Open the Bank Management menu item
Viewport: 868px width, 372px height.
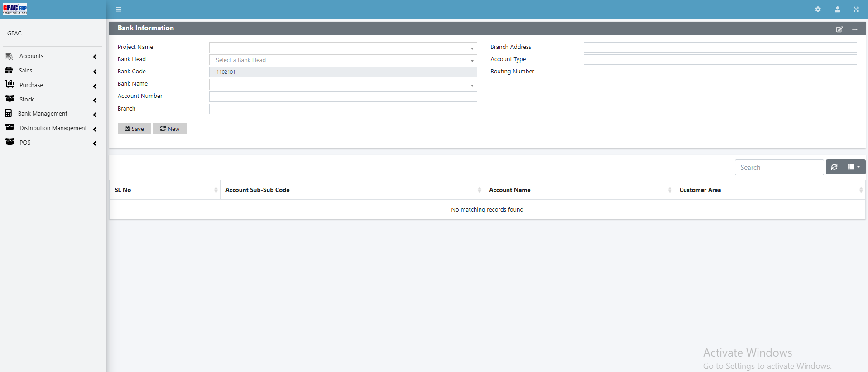43,114
